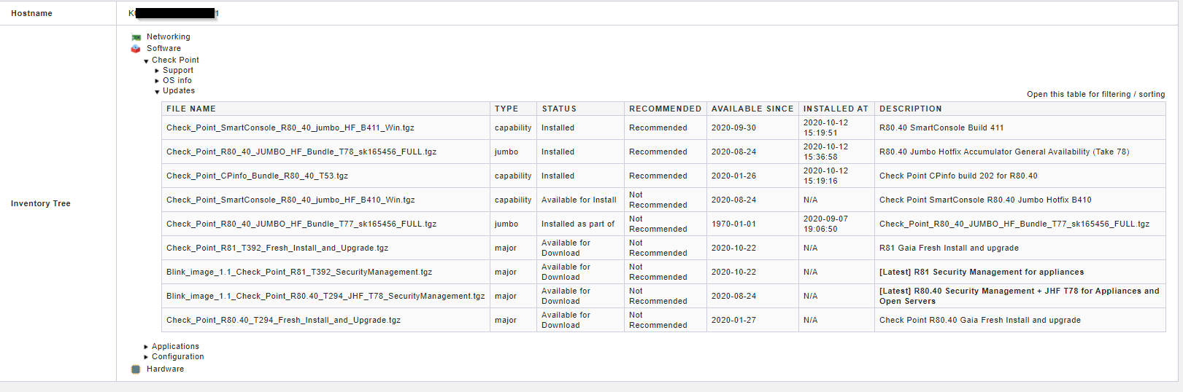Click 'Available for Install' status cell
This screenshot has width=1183, height=392.
[579, 200]
